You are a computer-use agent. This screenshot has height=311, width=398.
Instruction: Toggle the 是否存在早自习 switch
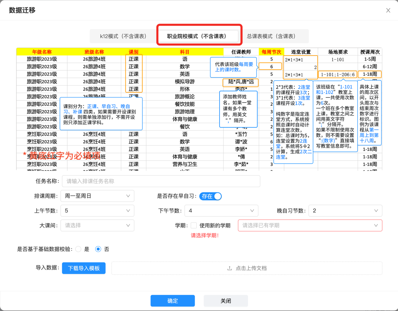point(210,196)
